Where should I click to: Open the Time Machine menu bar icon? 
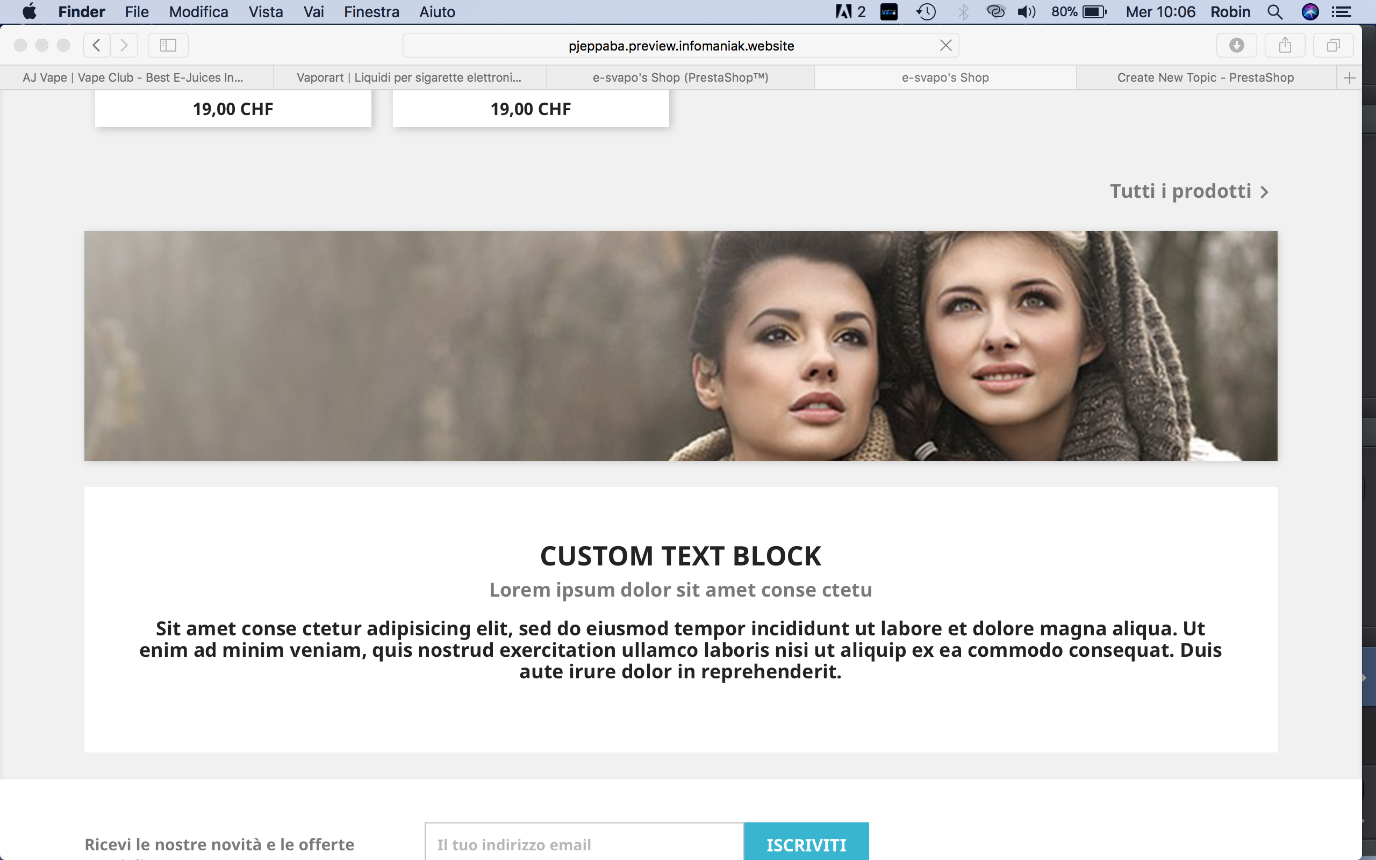[x=926, y=12]
